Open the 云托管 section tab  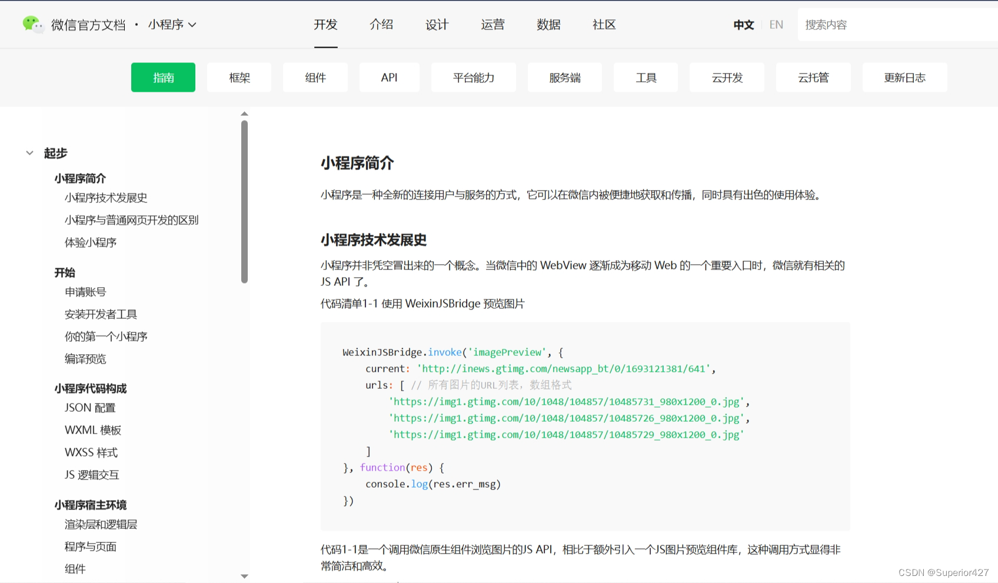tap(814, 77)
